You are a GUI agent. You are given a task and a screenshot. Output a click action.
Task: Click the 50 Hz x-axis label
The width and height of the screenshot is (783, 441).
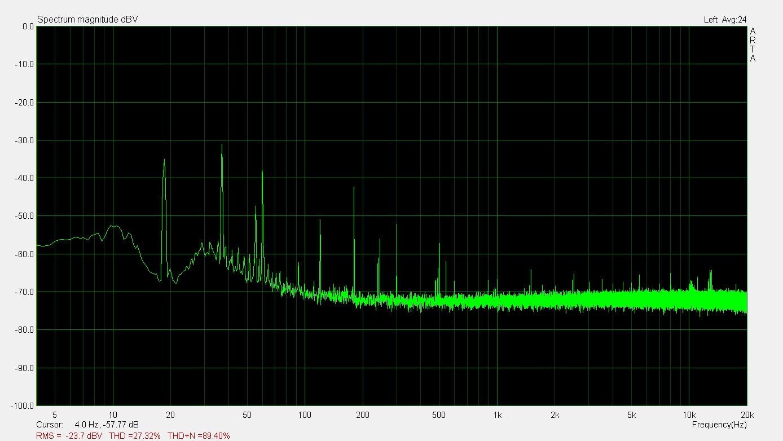247,415
